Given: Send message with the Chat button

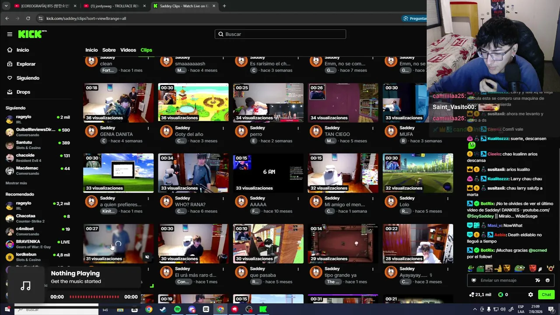Looking at the screenshot, I should coord(546,295).
